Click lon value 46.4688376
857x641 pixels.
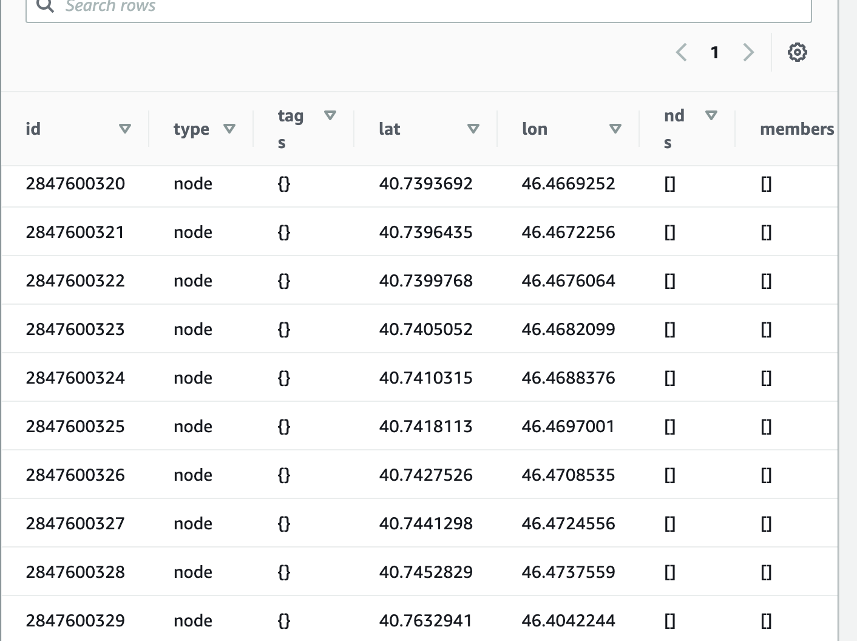pyautogui.click(x=568, y=378)
